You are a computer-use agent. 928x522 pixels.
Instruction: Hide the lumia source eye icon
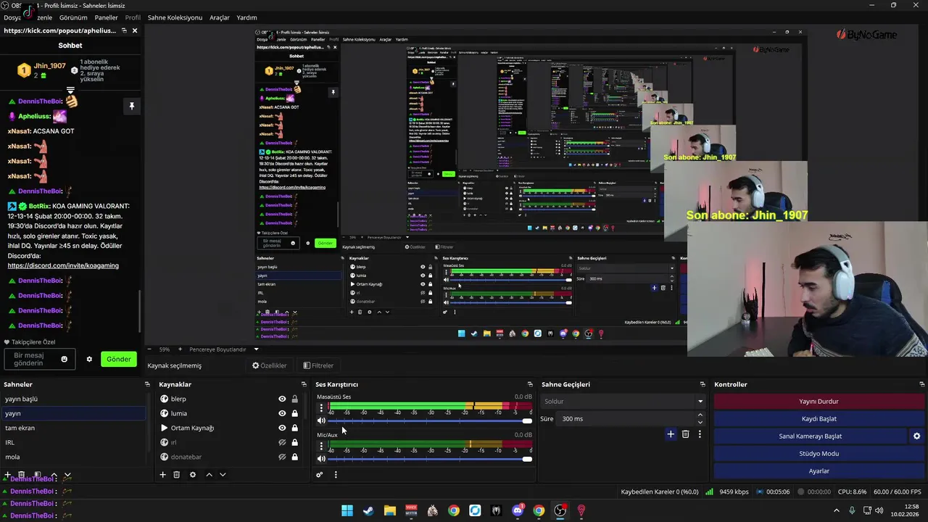click(x=282, y=413)
